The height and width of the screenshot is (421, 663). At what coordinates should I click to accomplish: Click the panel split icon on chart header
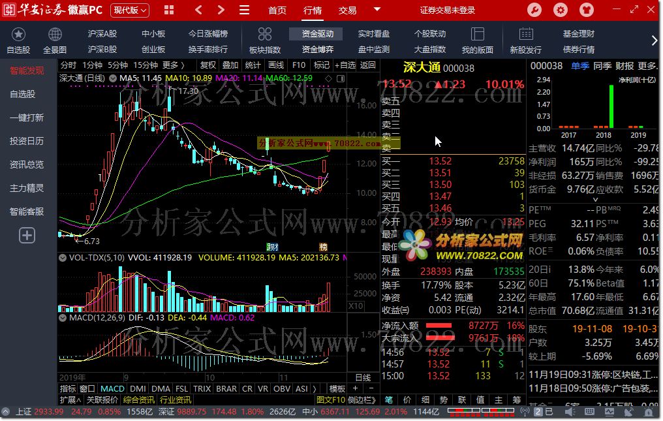click(x=341, y=79)
